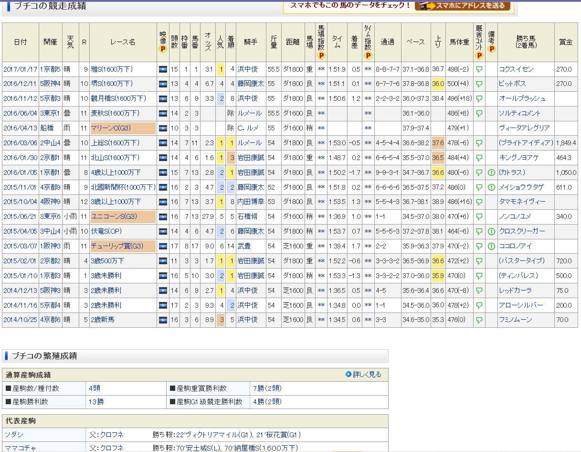Open jockey ルメール in 上総S row

click(x=249, y=143)
